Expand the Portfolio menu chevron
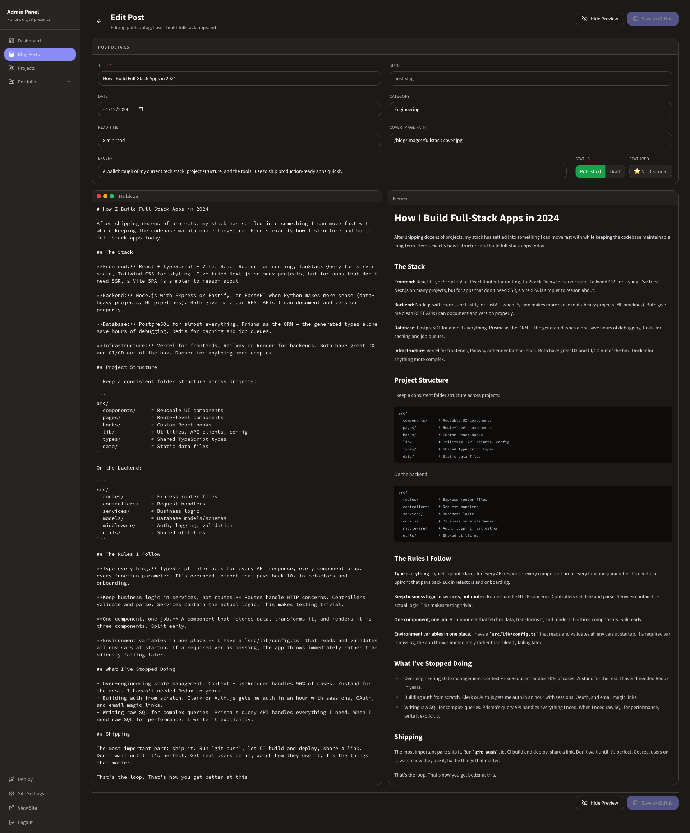Viewport: 690px width, 833px height. tap(69, 82)
